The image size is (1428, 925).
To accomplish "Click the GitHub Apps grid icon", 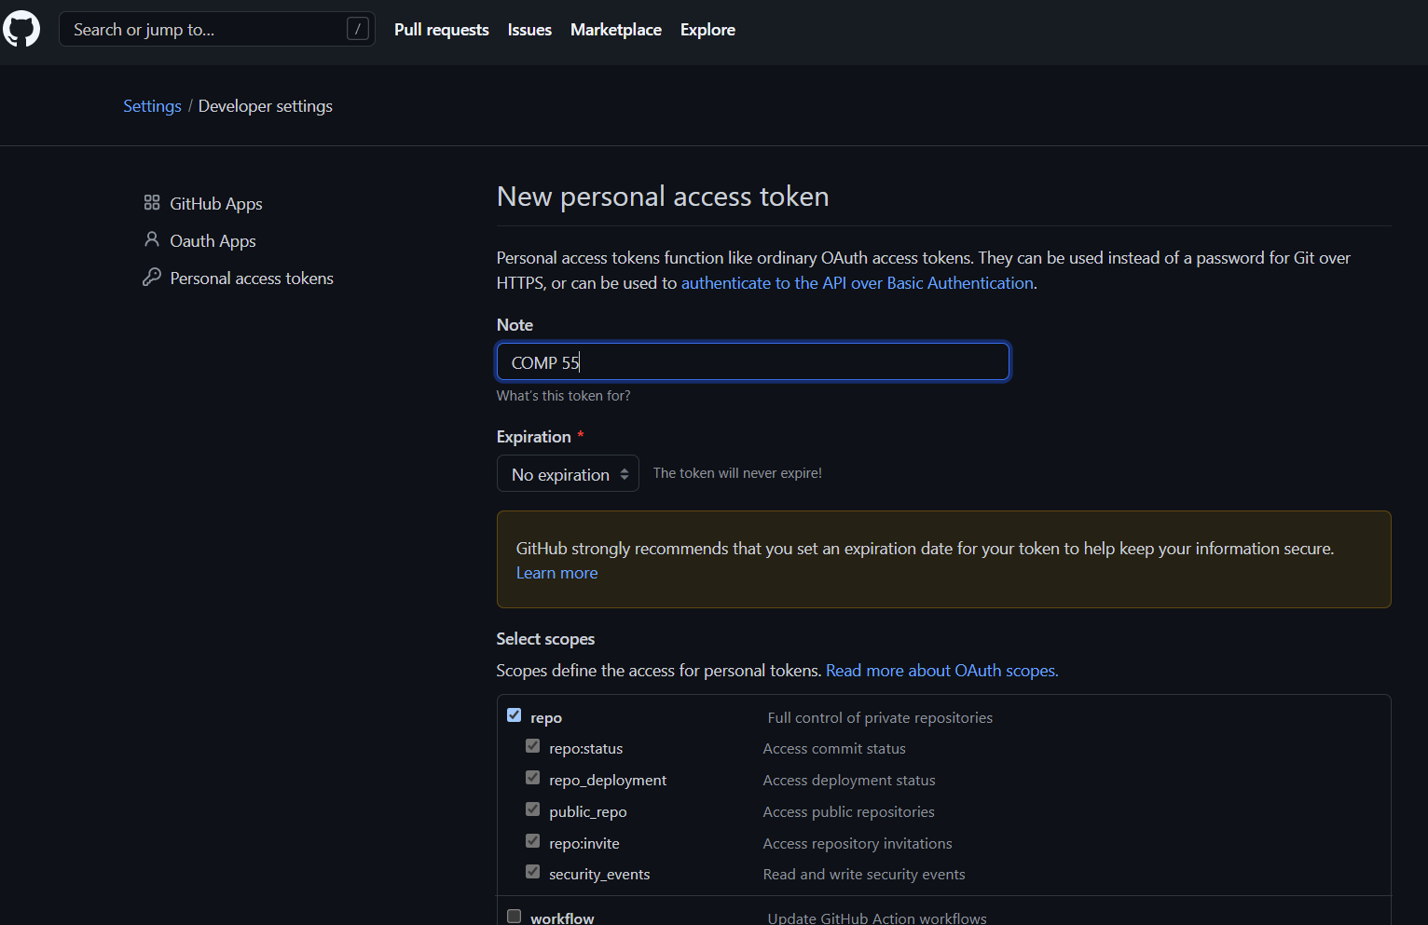I will 152,202.
